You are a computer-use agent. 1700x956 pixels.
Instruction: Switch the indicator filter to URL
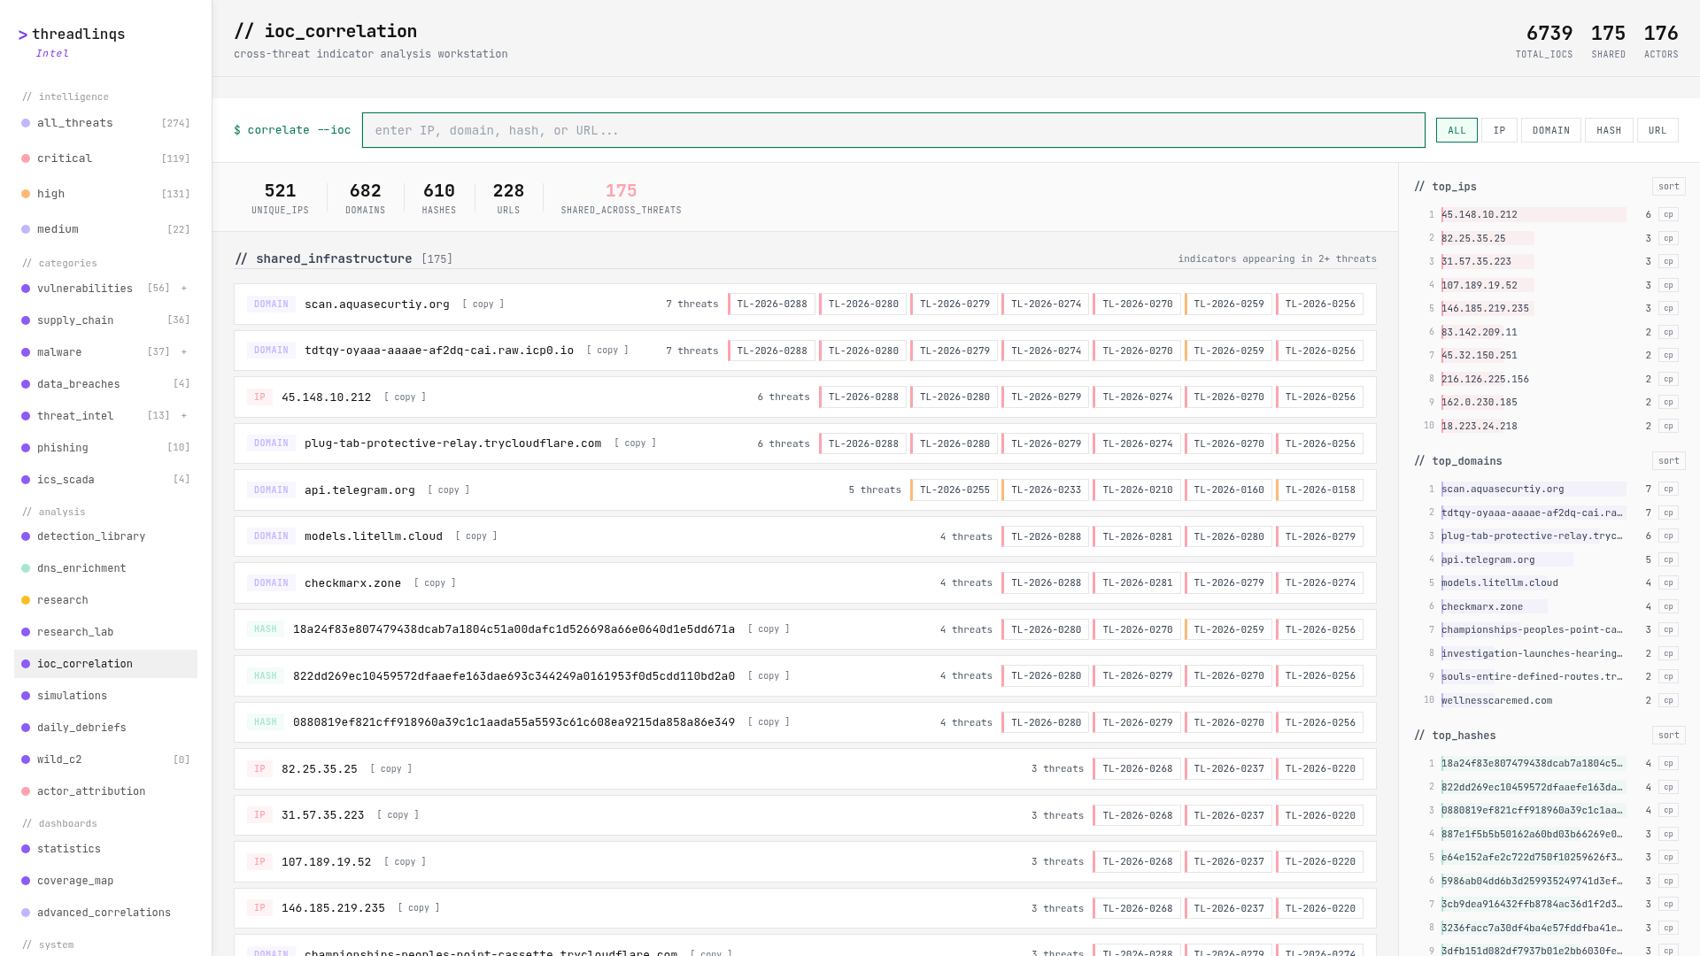(x=1657, y=130)
